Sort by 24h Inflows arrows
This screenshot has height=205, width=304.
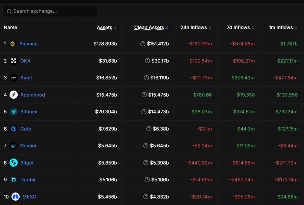[210, 28]
